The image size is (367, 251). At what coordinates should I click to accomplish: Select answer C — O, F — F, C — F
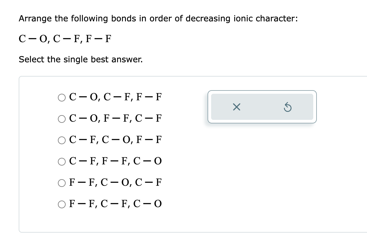[x=62, y=118]
